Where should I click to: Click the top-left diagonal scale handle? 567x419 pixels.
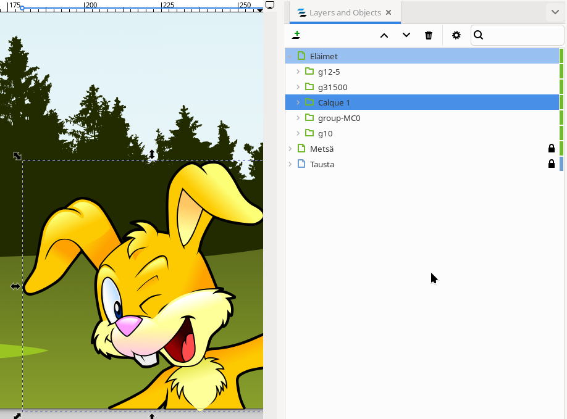click(17, 156)
